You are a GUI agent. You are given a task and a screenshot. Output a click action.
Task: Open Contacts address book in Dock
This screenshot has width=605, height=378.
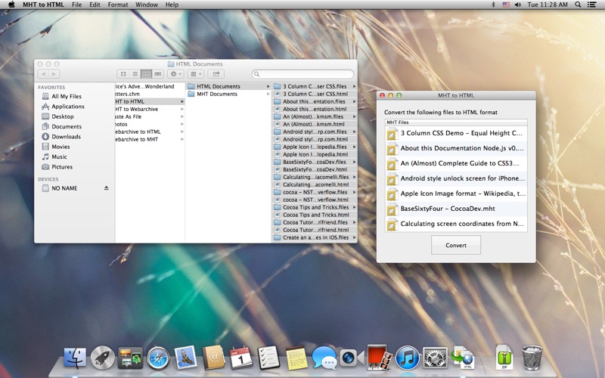213,358
